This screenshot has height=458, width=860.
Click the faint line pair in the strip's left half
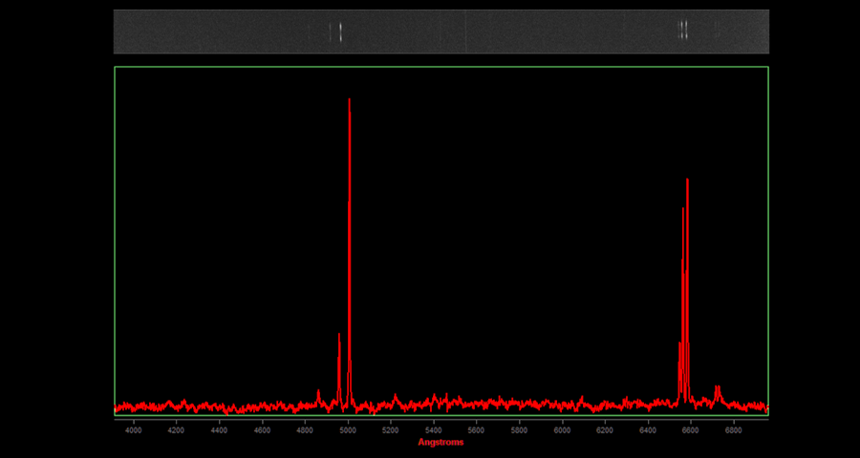334,32
